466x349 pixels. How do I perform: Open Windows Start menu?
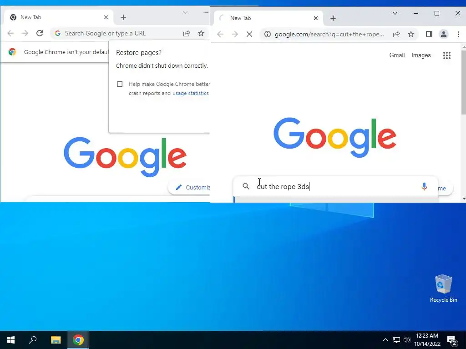11,340
